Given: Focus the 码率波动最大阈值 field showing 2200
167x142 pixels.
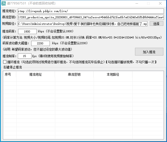Looking at the screenshot, I should [41, 43].
